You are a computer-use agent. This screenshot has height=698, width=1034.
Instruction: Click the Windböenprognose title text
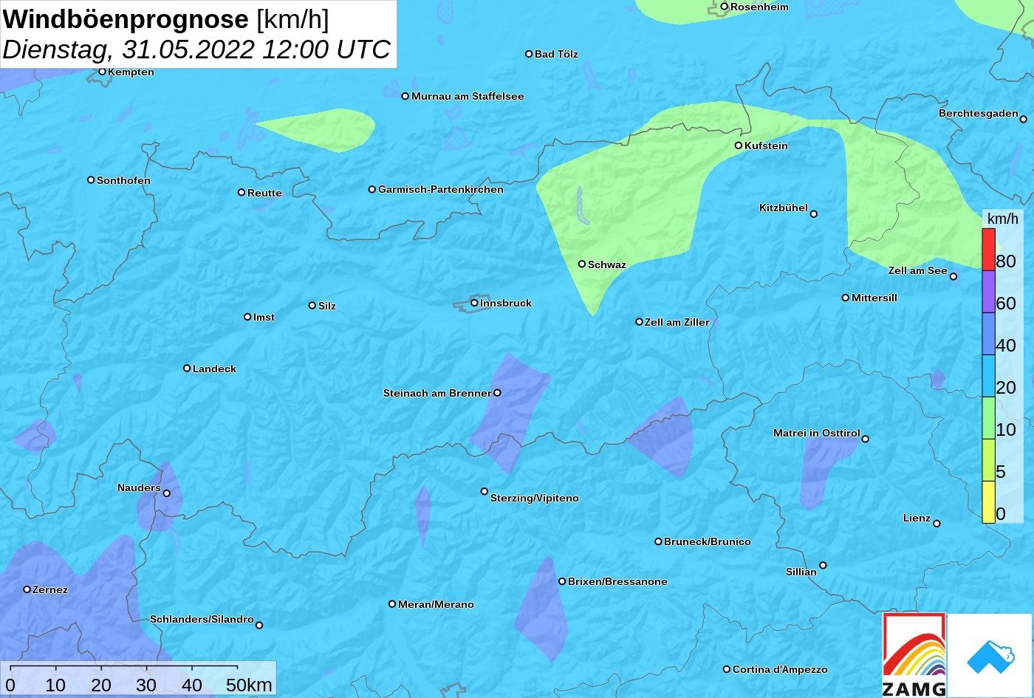click(126, 19)
